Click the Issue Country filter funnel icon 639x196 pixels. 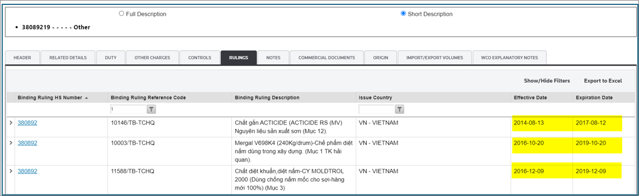click(400, 109)
